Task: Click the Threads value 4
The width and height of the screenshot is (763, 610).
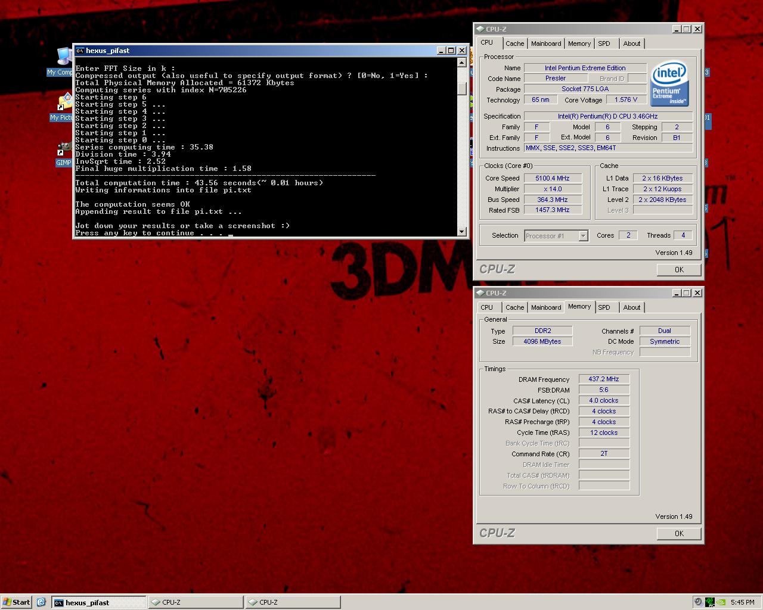Action: point(683,235)
